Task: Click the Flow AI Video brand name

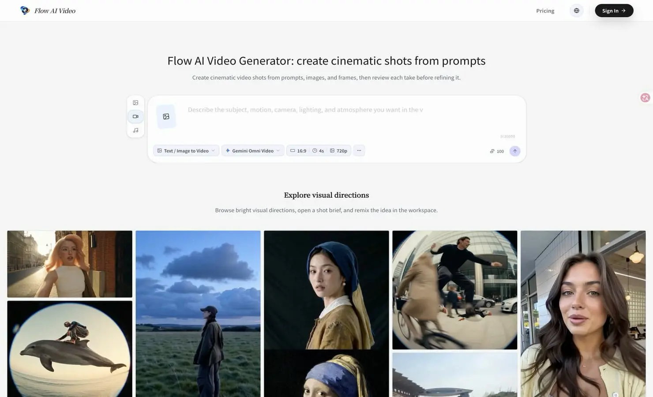Action: pyautogui.click(x=55, y=11)
